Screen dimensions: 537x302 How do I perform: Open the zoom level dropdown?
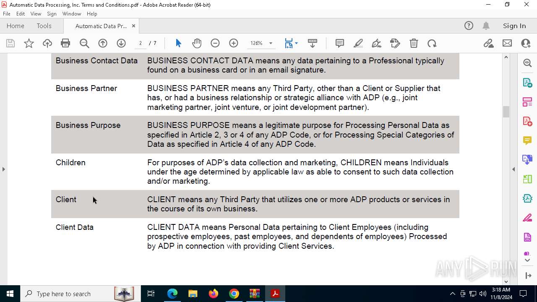point(271,43)
